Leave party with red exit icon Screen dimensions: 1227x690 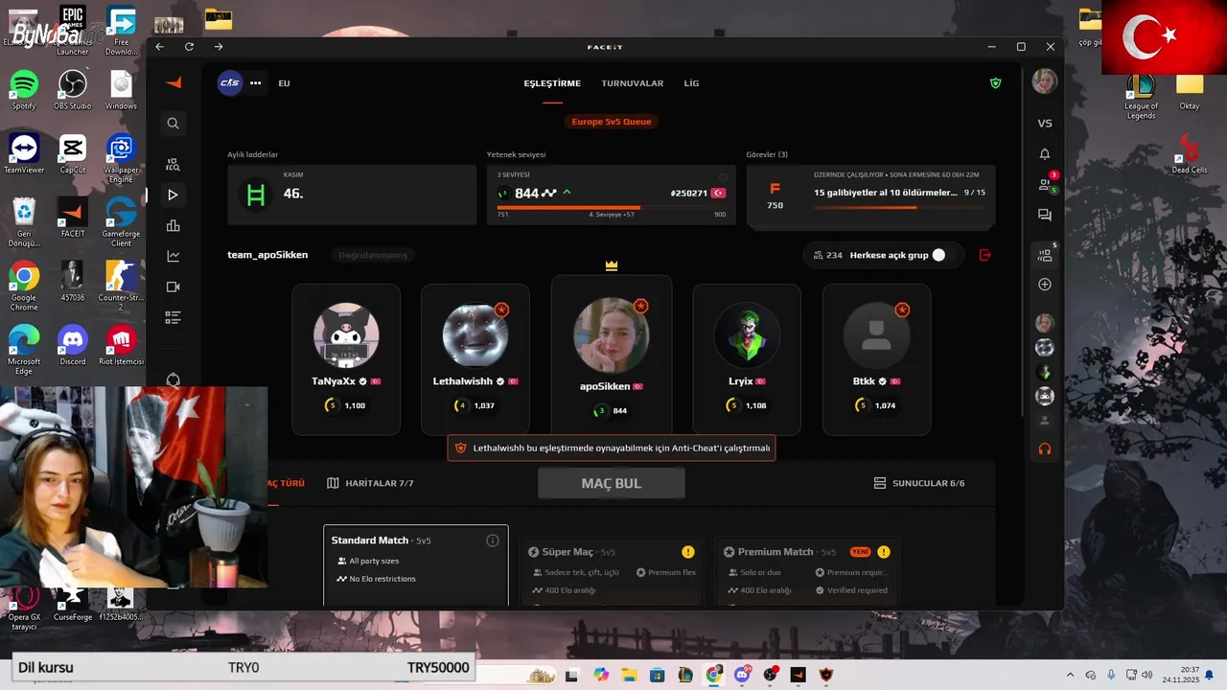click(x=984, y=255)
